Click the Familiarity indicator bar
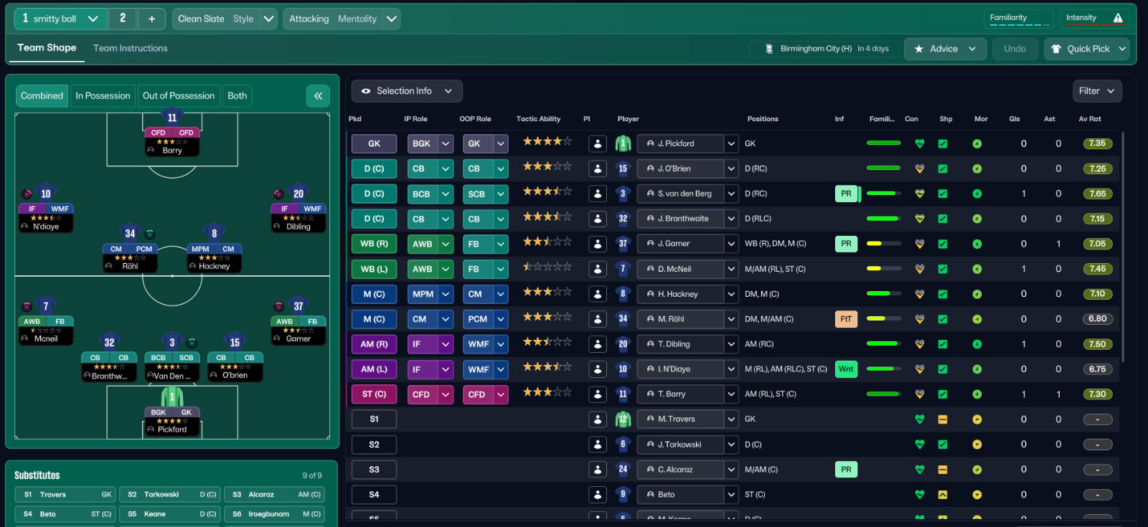 pyautogui.click(x=1020, y=19)
